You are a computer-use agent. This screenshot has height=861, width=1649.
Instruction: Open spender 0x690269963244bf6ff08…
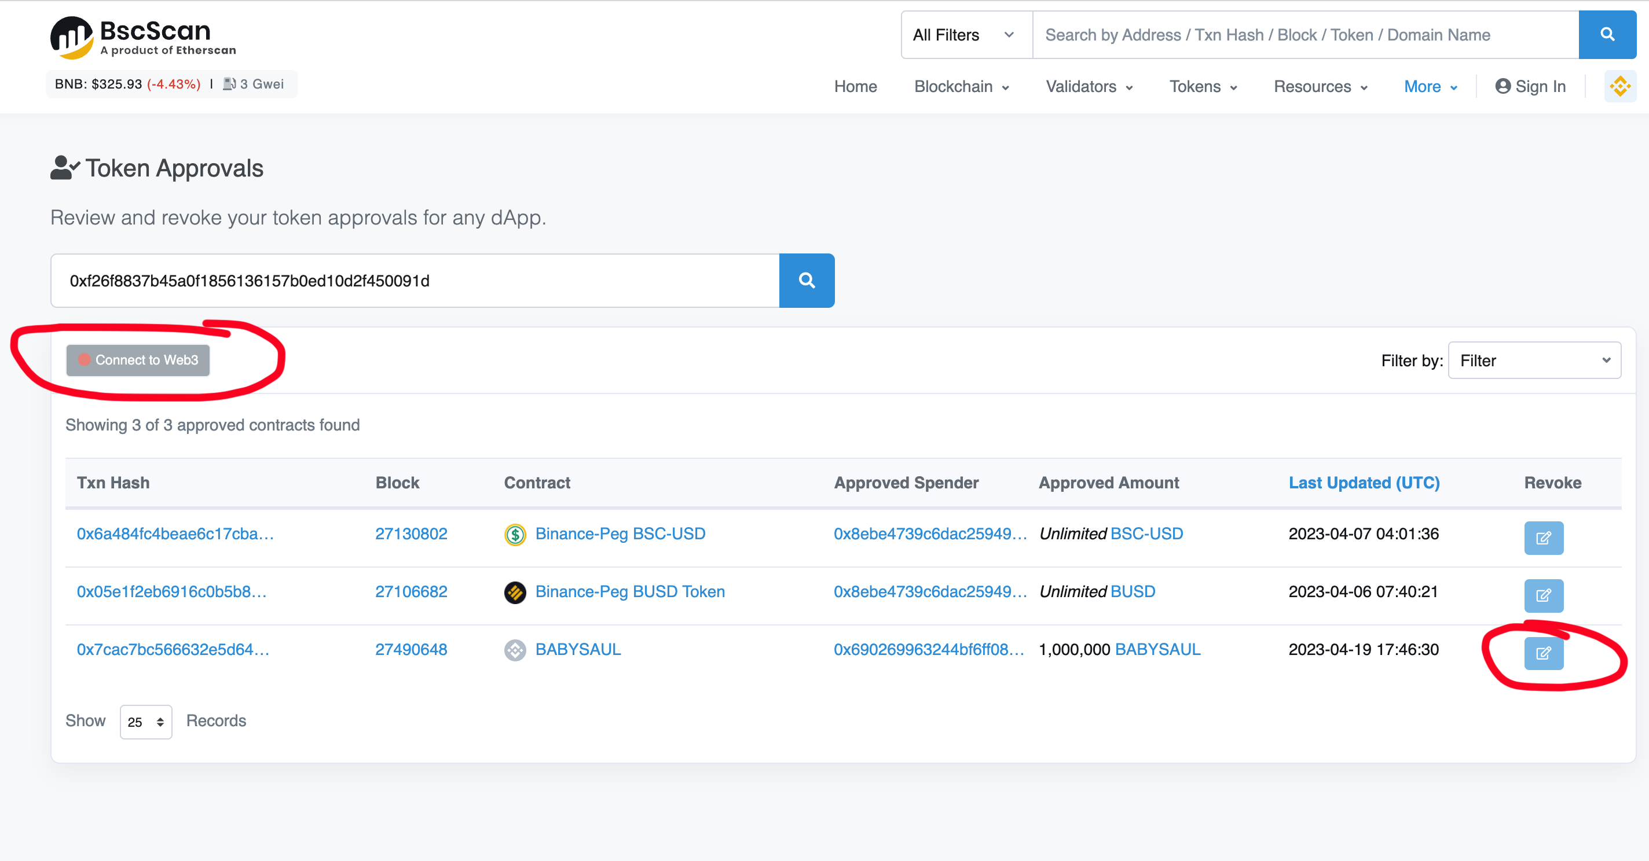click(929, 649)
